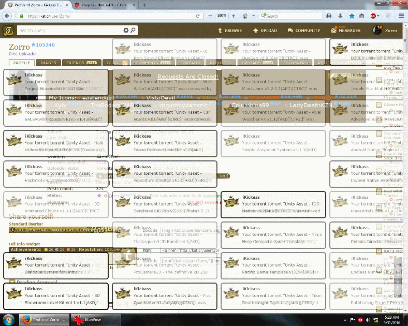The image size is (408, 326).
Task: Open the Tower Defense Level Kit notification
Action: pos(165,144)
